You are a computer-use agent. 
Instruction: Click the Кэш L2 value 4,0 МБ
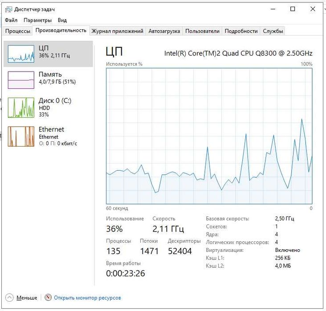pos(283,266)
